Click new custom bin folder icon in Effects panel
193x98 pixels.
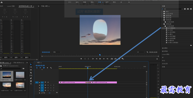point(191,46)
